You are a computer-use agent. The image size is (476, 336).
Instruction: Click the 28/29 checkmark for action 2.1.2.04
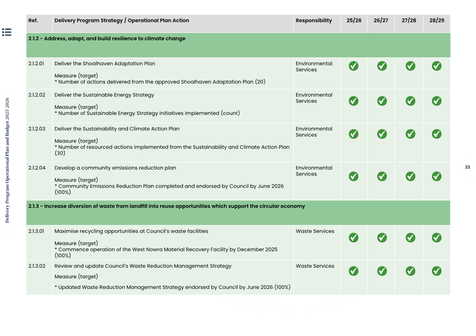tap(436, 176)
